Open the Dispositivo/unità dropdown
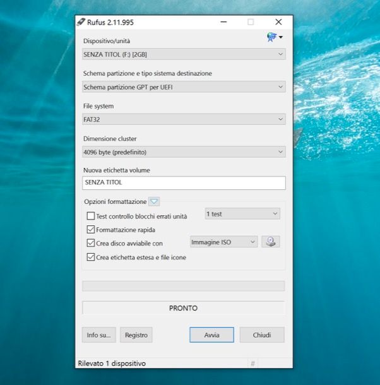 [184, 54]
